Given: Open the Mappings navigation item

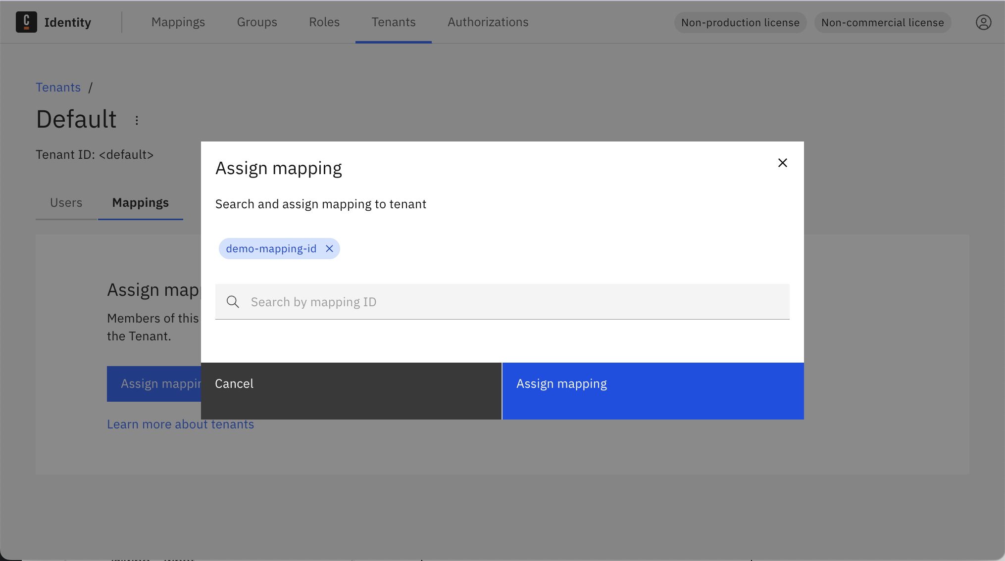Looking at the screenshot, I should click(178, 22).
